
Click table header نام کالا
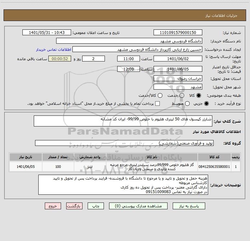[152, 157]
